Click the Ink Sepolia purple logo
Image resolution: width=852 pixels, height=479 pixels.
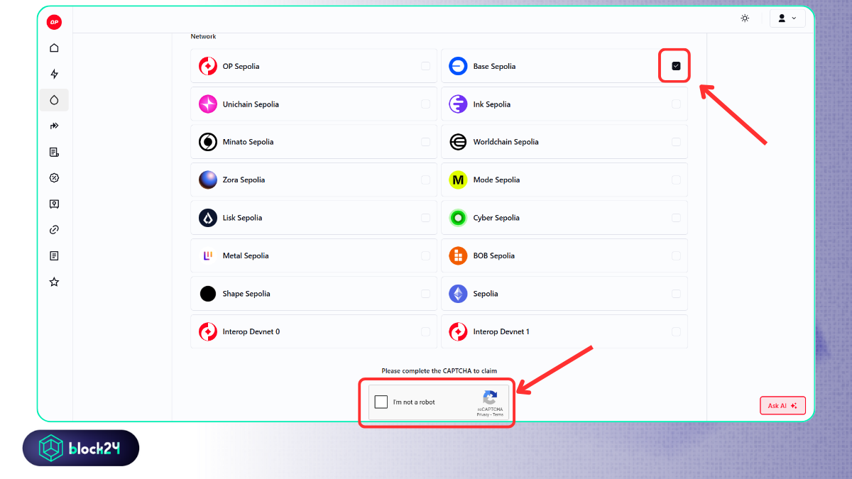458,104
